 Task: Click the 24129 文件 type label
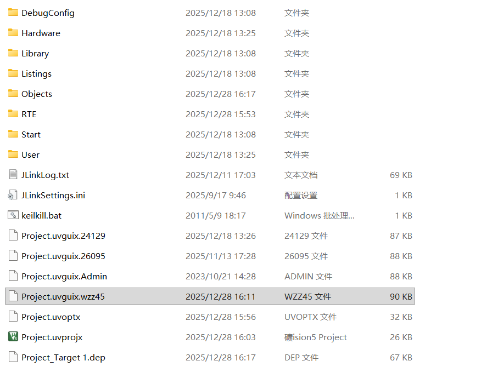(x=306, y=236)
